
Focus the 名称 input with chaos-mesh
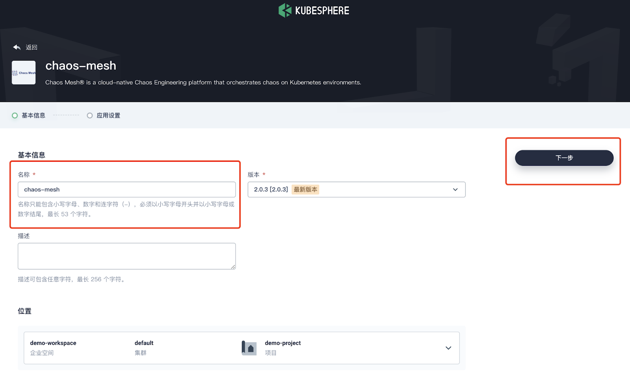(x=127, y=189)
